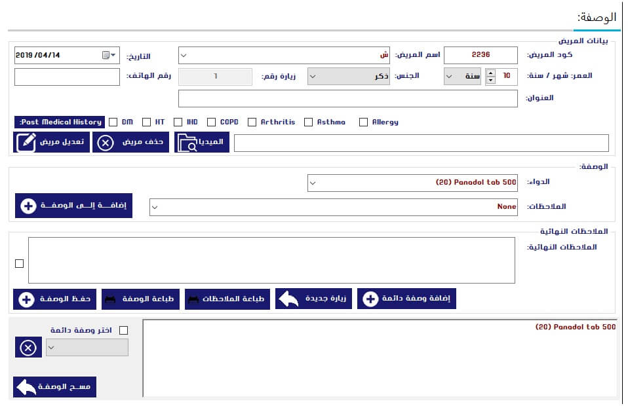Click مسح الوصفة clear prescription button
This screenshot has height=406, width=628.
55,387
